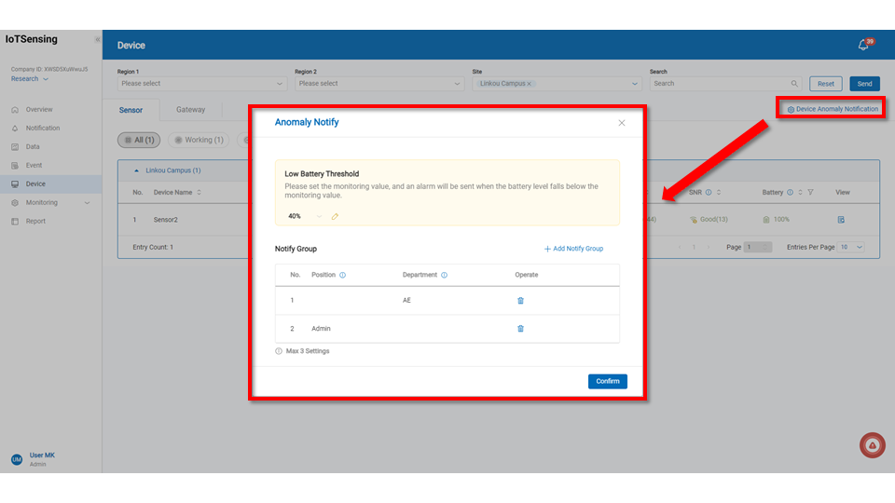This screenshot has height=503, width=895.
Task: Click the Search input field
Action: [720, 84]
